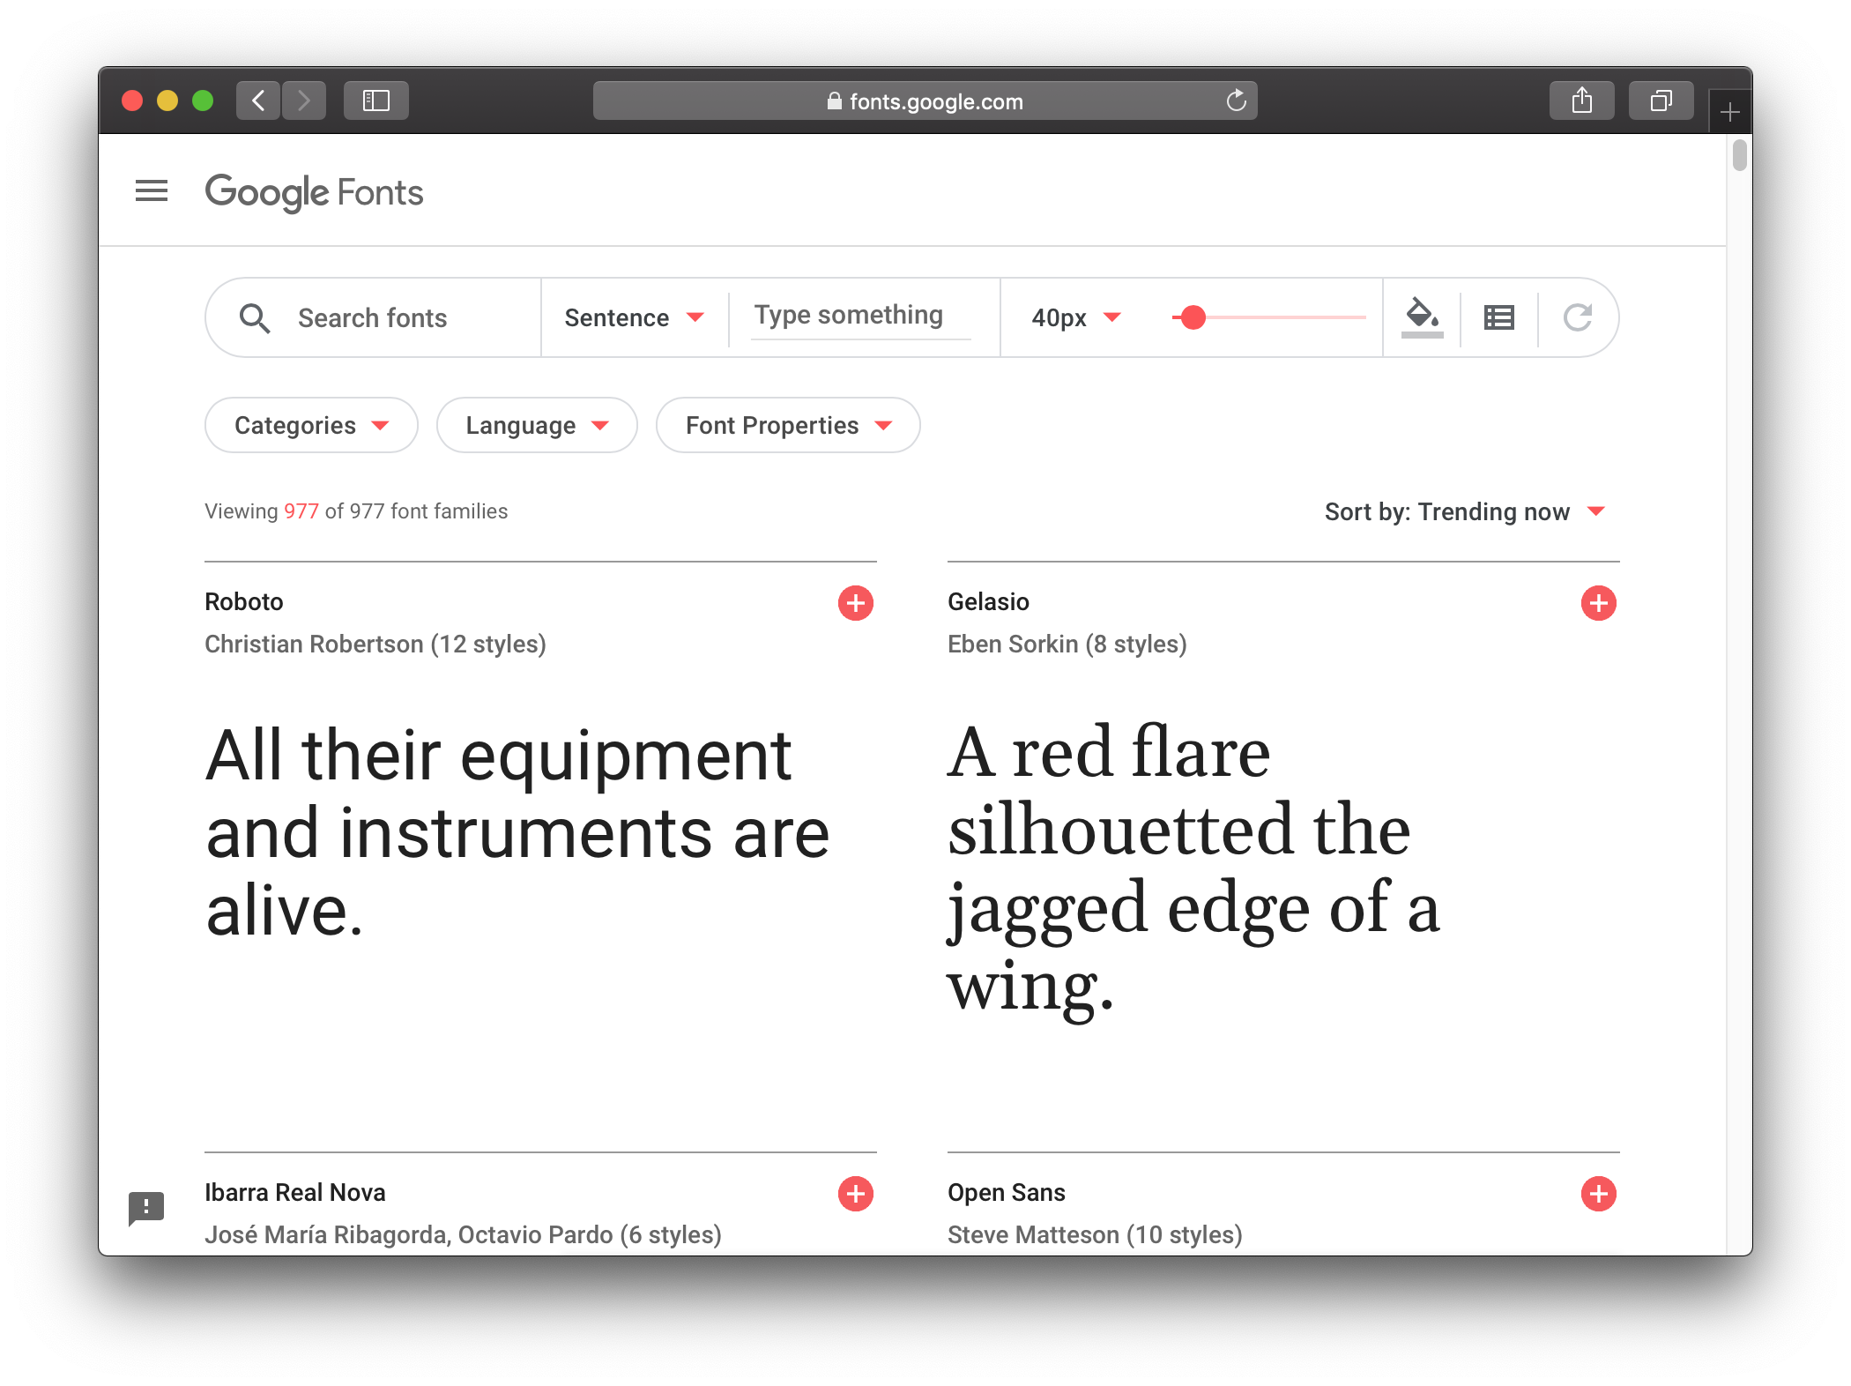Show all tabs overview
The width and height of the screenshot is (1851, 1386).
pyautogui.click(x=1661, y=101)
